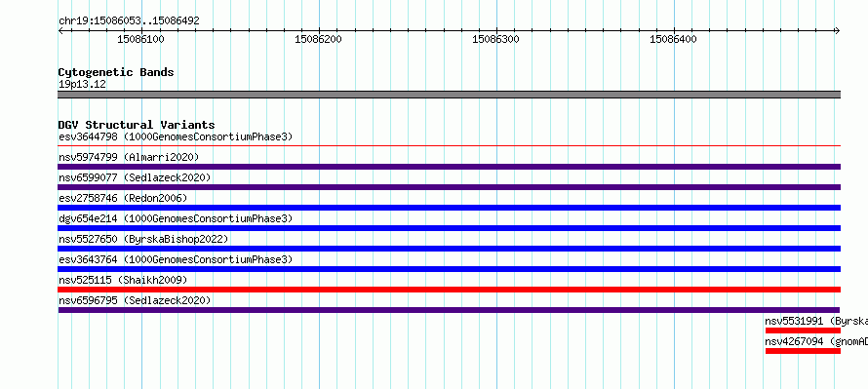
Task: Select the nsv525115 Shaikh2009 red bar
Action: tap(449, 290)
